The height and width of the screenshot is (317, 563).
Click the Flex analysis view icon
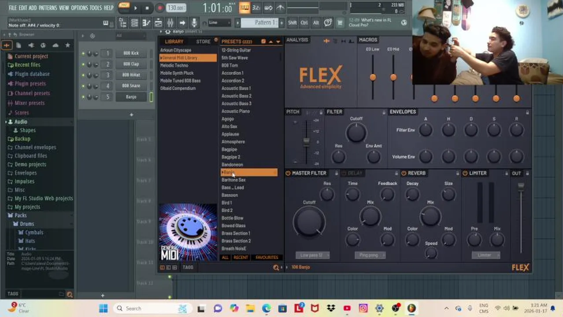[x=326, y=41]
